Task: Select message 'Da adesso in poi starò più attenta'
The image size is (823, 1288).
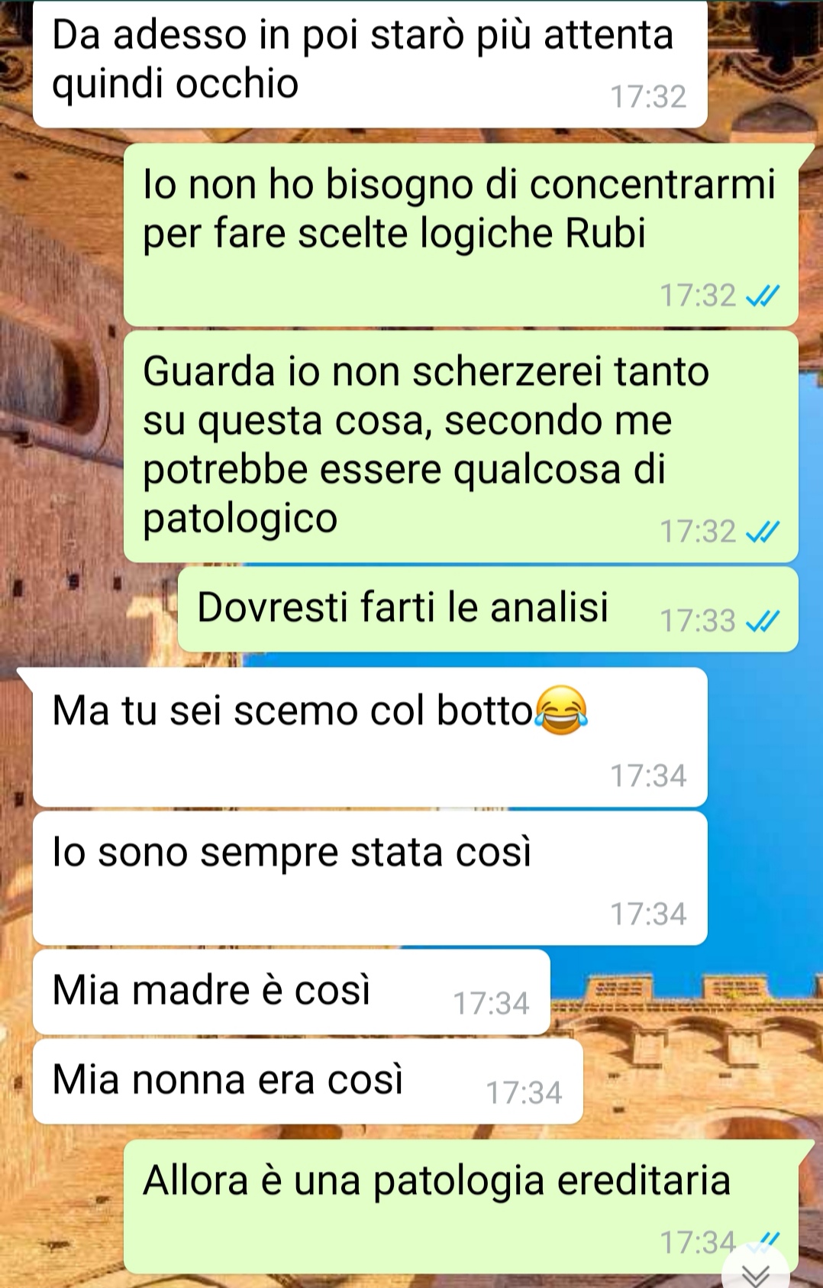Action: click(x=370, y=63)
